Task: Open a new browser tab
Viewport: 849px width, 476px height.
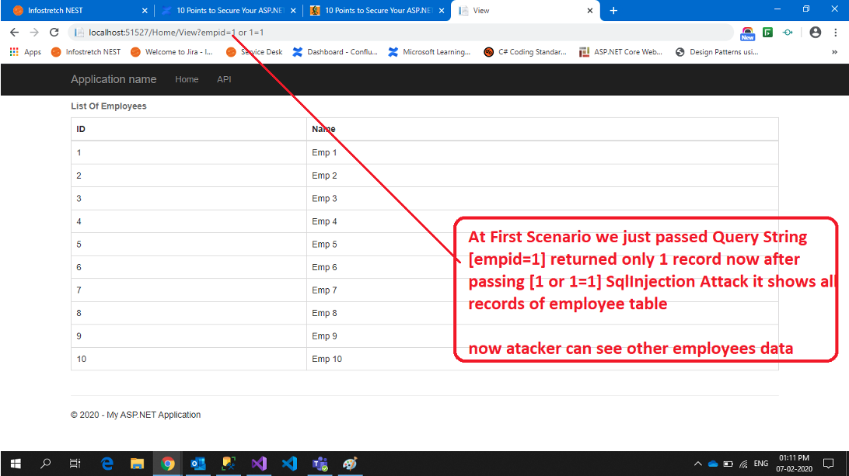Action: (x=613, y=11)
